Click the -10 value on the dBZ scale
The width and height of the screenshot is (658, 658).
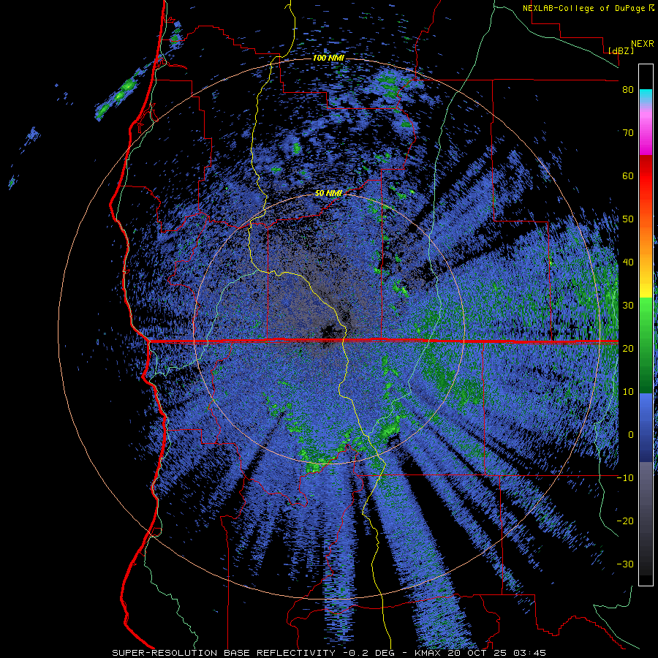[x=625, y=478]
